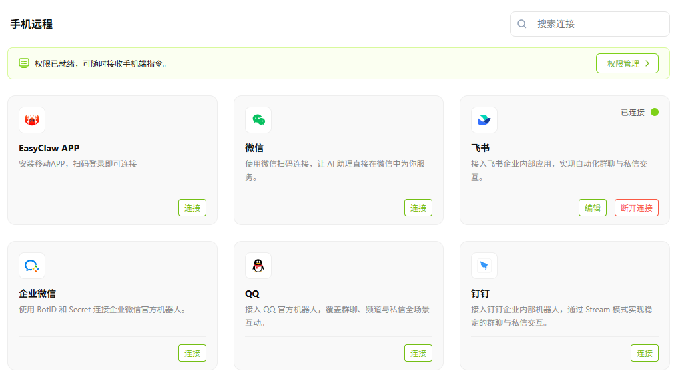Click the 接入 QQ 官方机器人 description text
Viewport: 680px width, 391px height.
pyautogui.click(x=338, y=316)
